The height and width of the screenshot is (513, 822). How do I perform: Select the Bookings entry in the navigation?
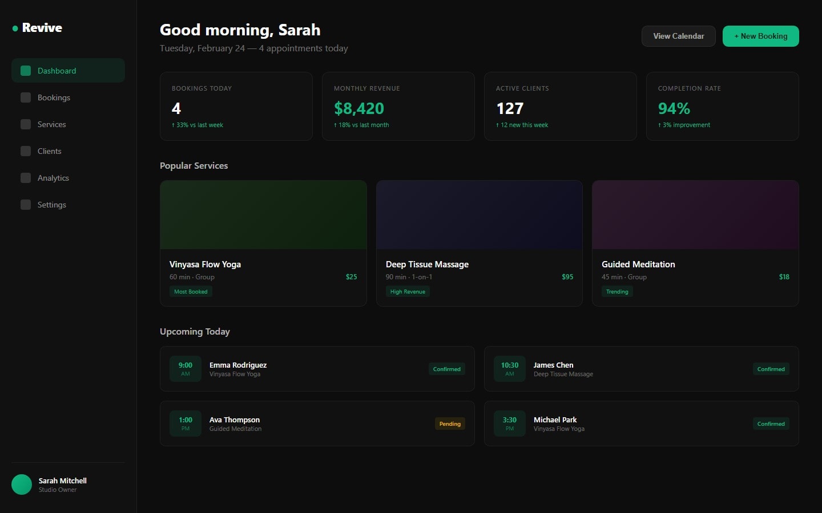coord(54,97)
